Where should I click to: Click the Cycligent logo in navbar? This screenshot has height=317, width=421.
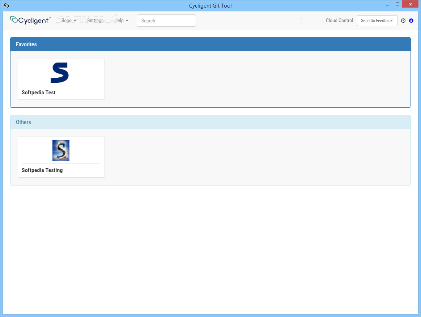(x=30, y=20)
